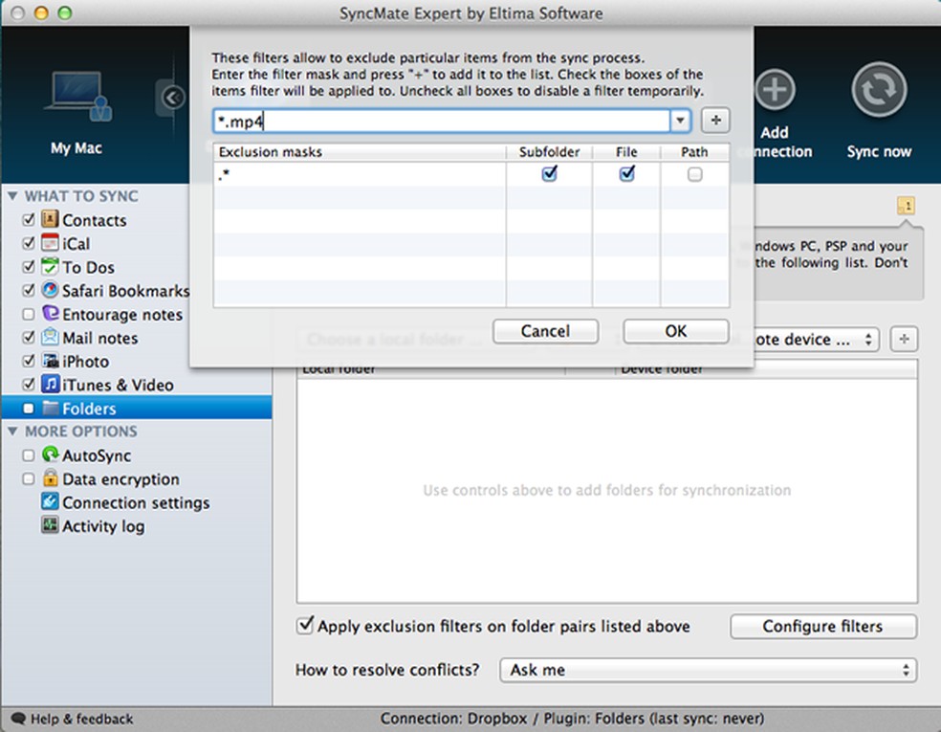Click the Entourage notes icon
941x732 pixels.
click(x=50, y=314)
